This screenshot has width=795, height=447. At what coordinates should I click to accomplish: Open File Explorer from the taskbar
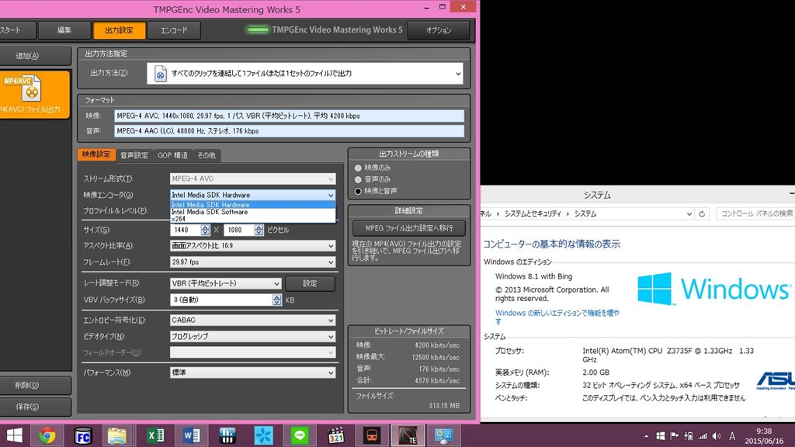[x=116, y=435]
